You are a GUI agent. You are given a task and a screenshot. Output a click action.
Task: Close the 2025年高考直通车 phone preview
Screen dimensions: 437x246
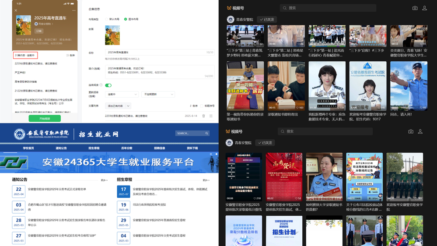tap(16, 10)
